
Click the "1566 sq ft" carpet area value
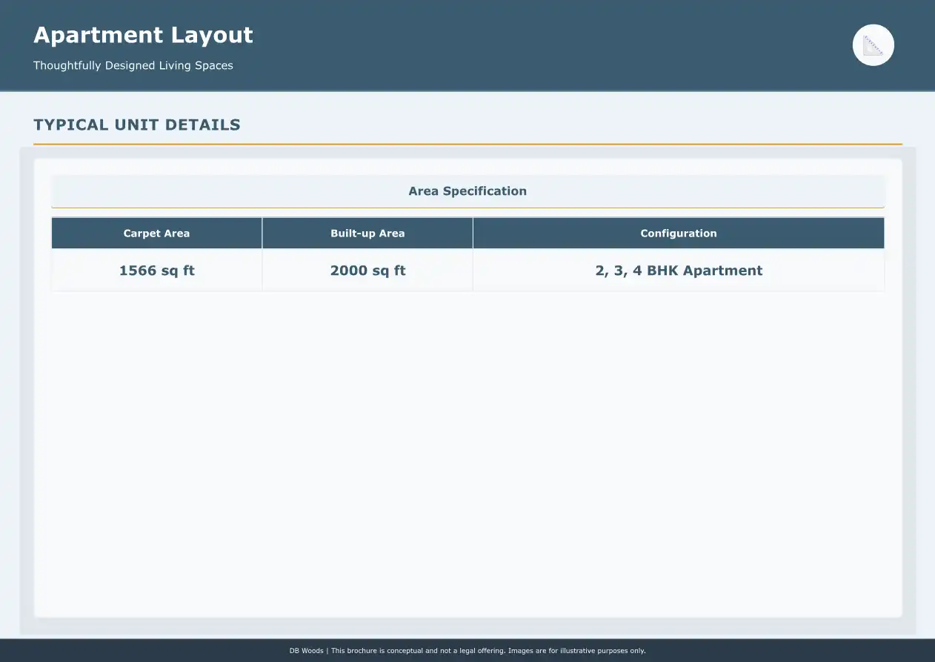coord(156,271)
